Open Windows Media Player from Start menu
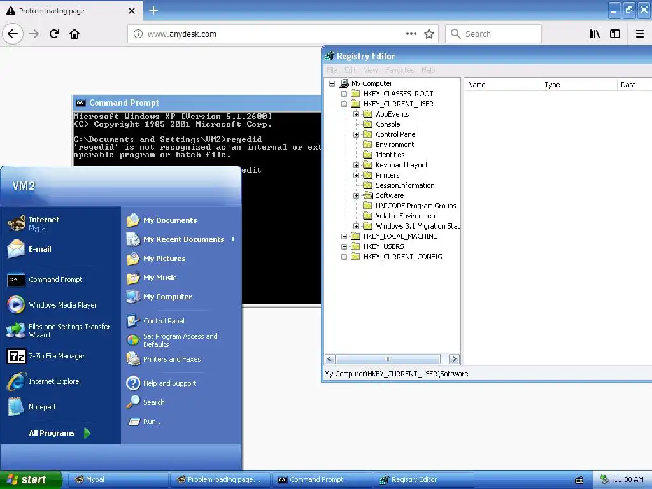The height and width of the screenshot is (489, 652). [x=52, y=305]
